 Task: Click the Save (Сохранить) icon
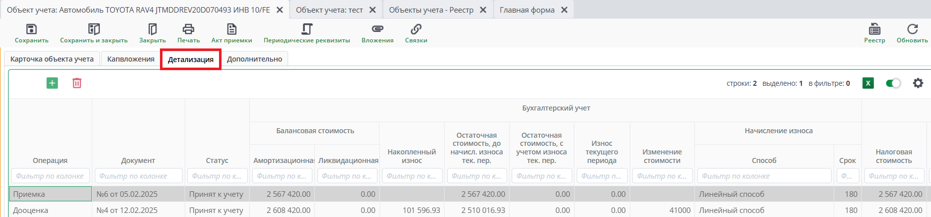coord(31,29)
